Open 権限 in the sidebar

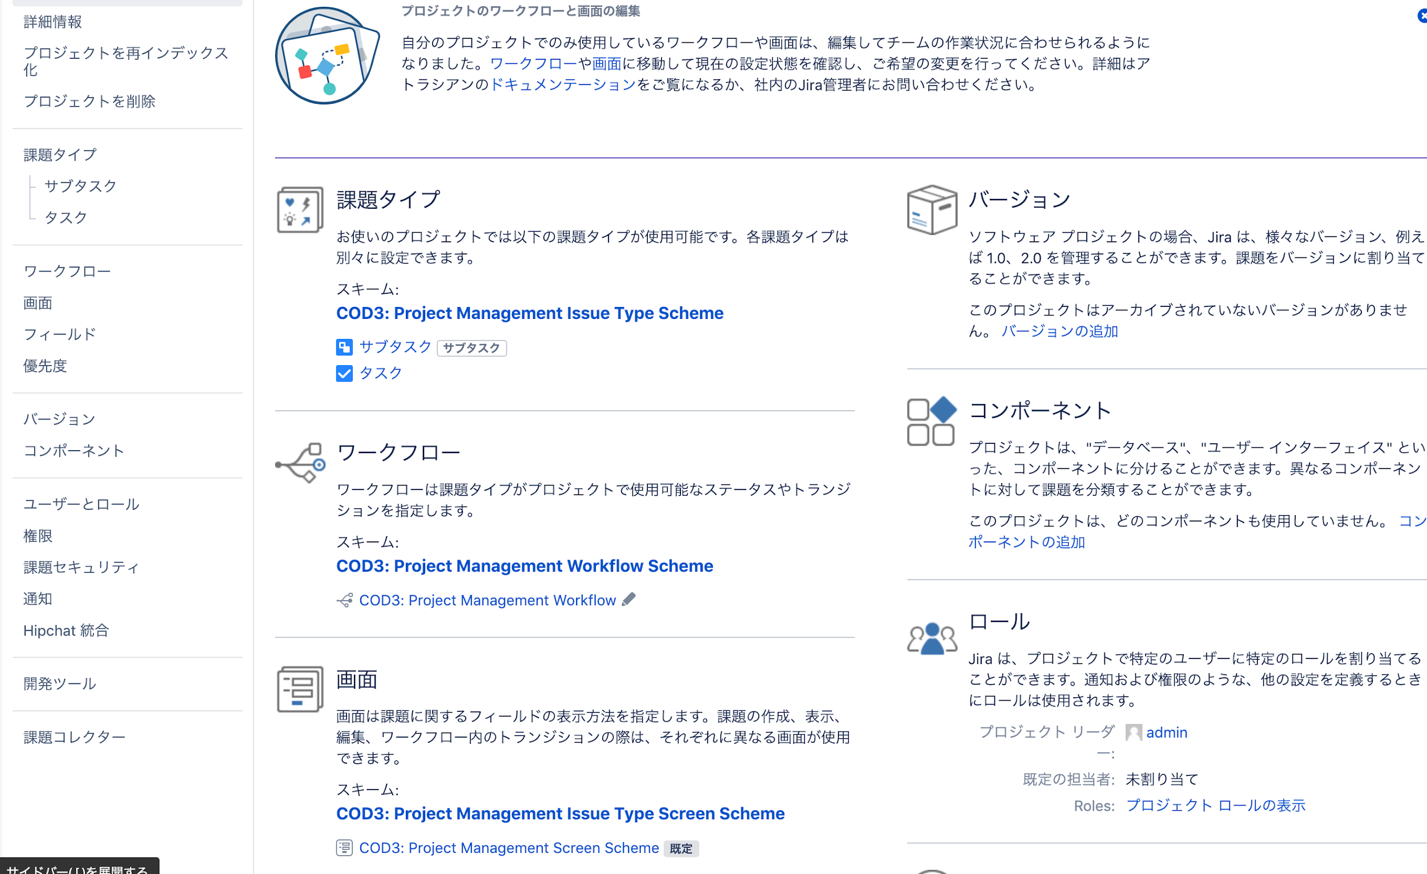click(x=38, y=536)
